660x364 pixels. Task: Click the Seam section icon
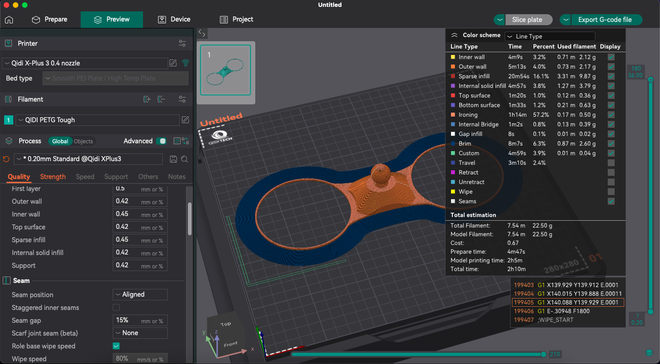click(7, 281)
